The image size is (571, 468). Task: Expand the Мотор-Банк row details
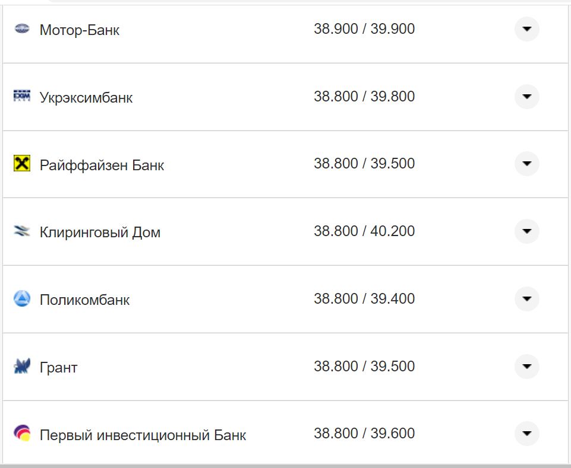point(526,29)
